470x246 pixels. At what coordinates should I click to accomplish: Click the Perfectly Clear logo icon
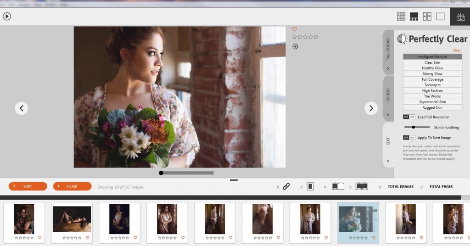click(402, 39)
